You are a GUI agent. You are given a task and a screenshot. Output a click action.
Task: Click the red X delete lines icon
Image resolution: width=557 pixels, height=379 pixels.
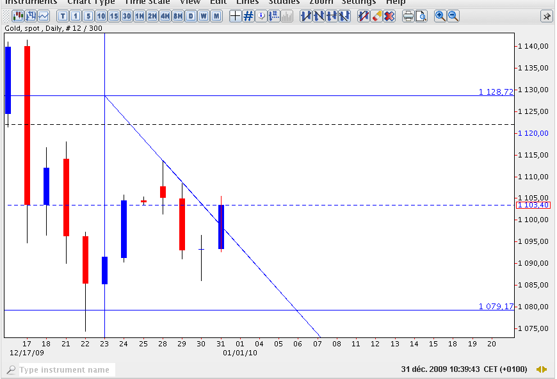tap(389, 16)
